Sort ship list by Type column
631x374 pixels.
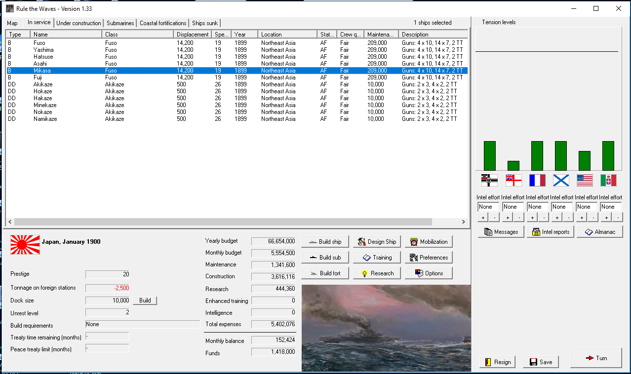point(18,35)
